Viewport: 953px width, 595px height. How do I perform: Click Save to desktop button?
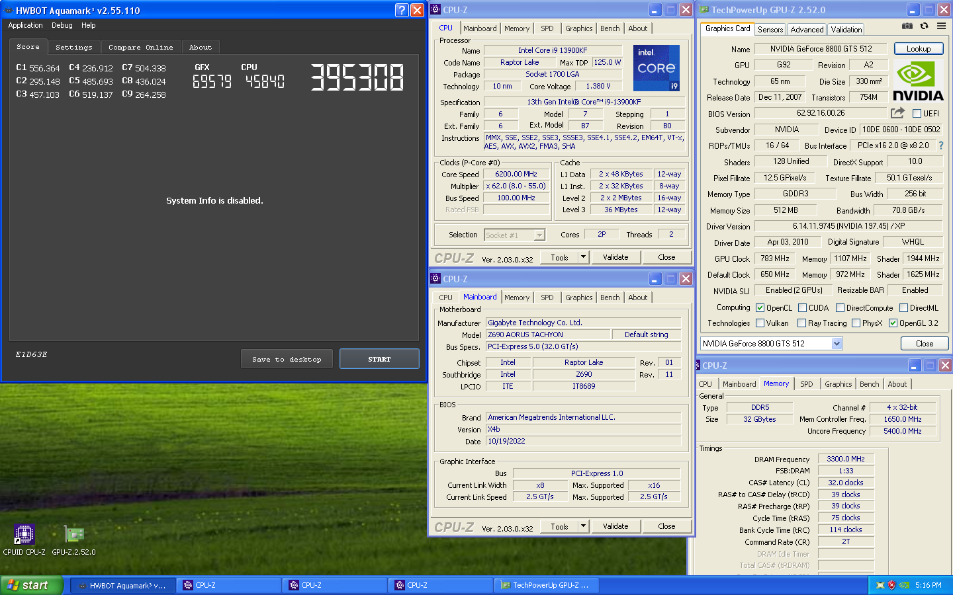[x=287, y=359]
